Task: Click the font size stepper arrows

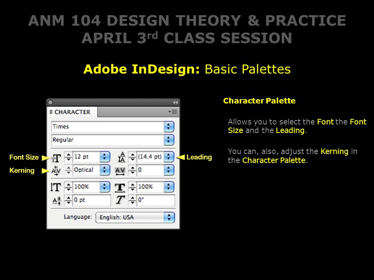Action: coord(69,157)
